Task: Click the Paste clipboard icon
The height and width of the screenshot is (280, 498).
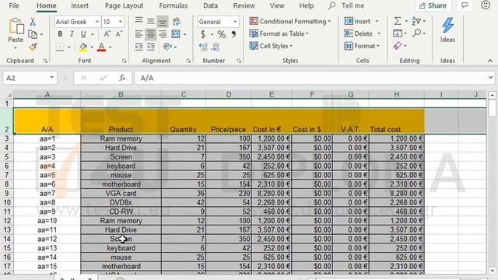Action: pos(16,26)
